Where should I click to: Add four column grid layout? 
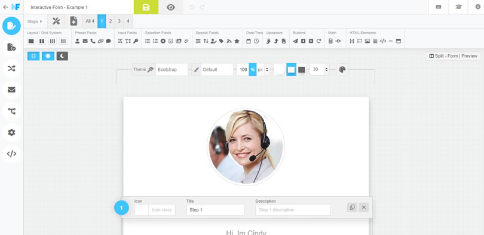point(63,41)
